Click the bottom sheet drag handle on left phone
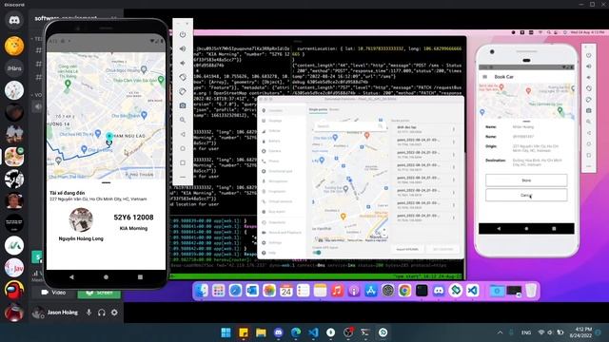This screenshot has height=342, width=609. (106, 182)
